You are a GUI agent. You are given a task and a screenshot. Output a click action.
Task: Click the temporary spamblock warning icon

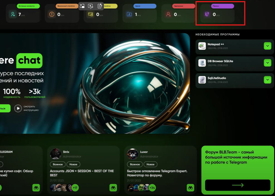coord(52,14)
